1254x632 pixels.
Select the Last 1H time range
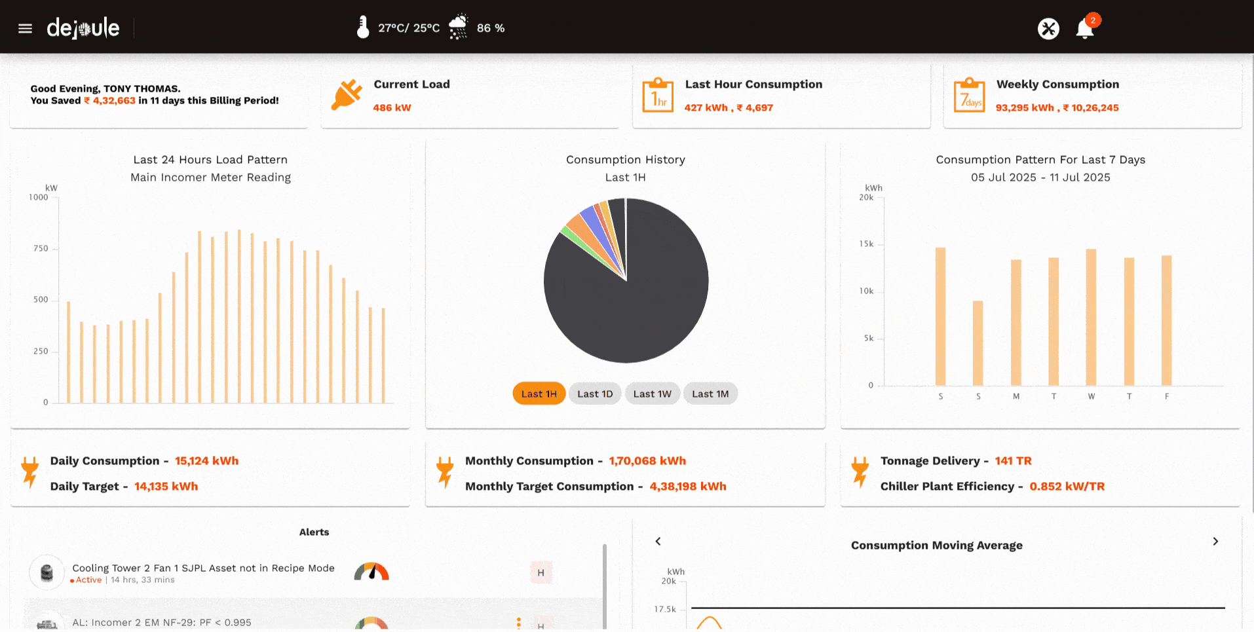(539, 394)
